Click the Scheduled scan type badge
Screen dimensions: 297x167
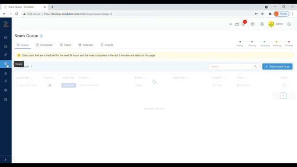(x=69, y=85)
